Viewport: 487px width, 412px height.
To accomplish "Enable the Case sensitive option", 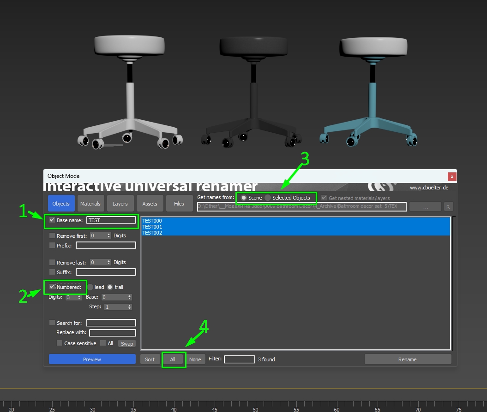I will tap(60, 343).
